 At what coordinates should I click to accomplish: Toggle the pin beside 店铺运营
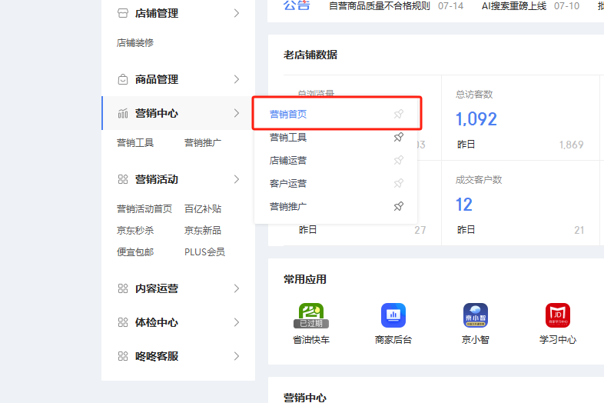(398, 161)
